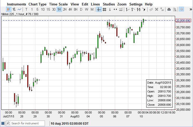Toggle the volume display button
The height and width of the screenshot is (127, 193).
coord(121,10)
